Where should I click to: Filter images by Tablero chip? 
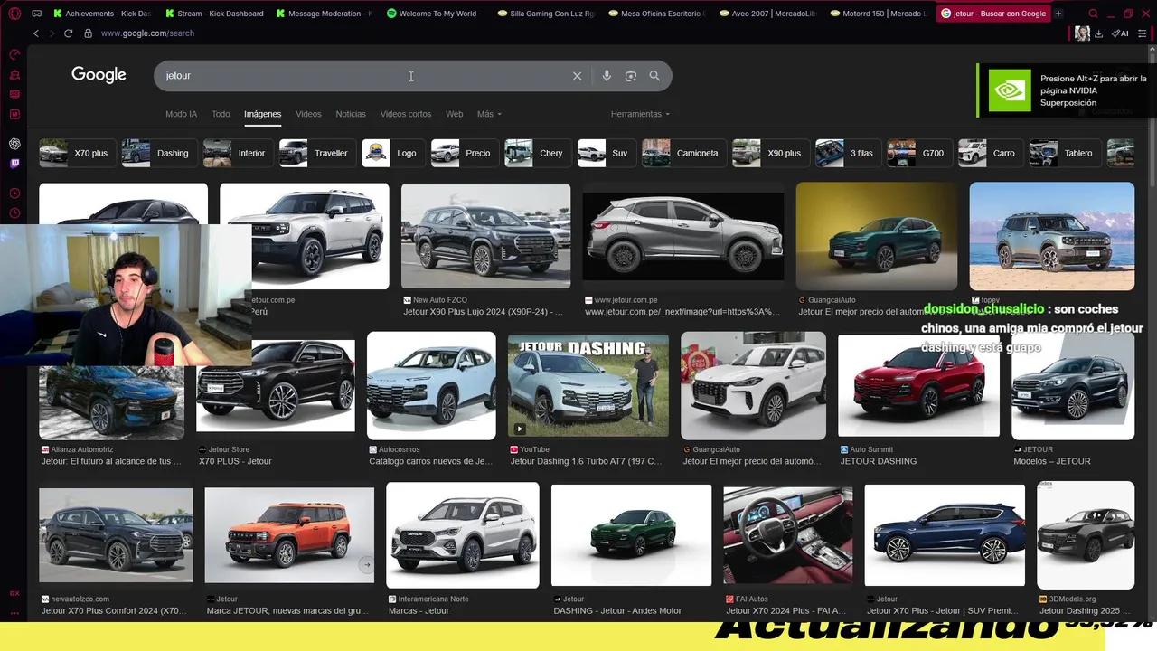tap(1064, 153)
